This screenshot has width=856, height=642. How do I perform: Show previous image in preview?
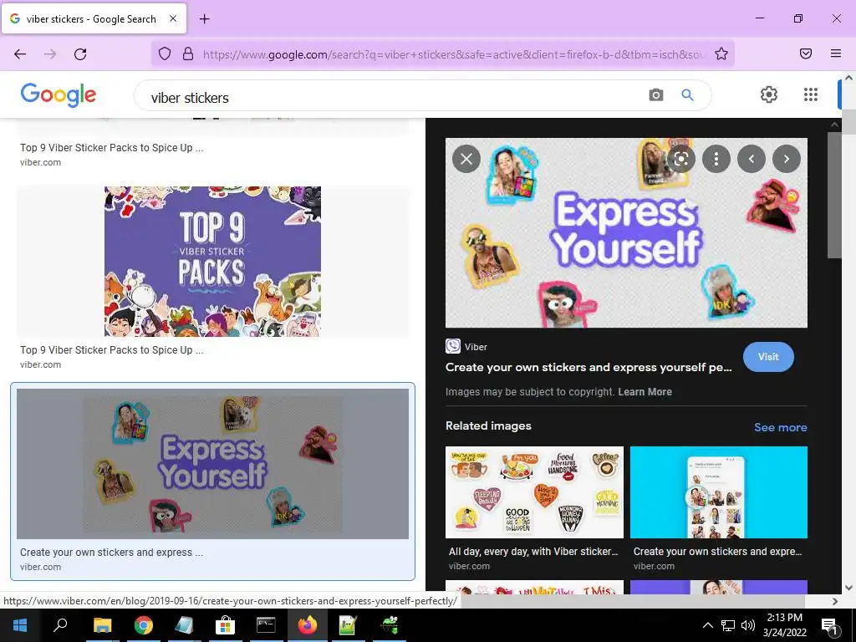click(752, 159)
